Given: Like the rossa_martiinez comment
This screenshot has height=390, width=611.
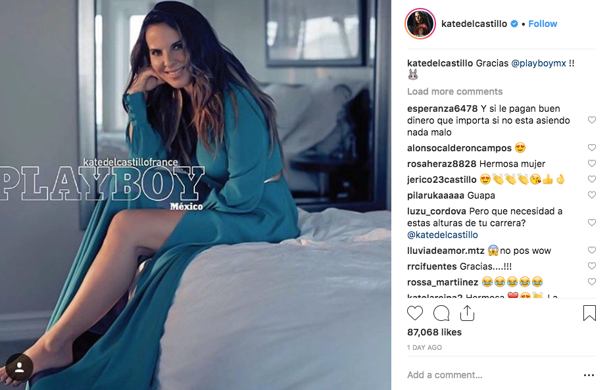Looking at the screenshot, I should [x=591, y=281].
